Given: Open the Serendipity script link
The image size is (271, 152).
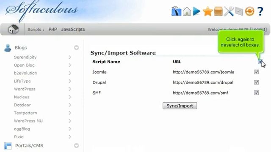Looking at the screenshot, I should click(x=25, y=57).
